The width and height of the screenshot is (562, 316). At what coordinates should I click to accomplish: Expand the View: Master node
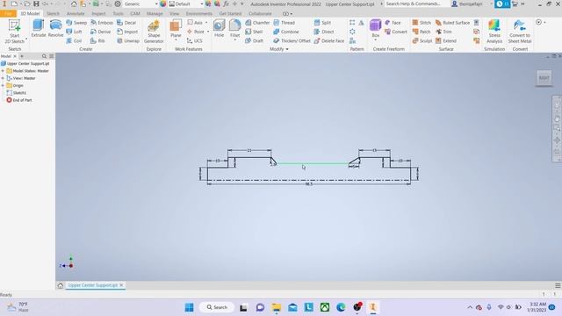click(3, 78)
